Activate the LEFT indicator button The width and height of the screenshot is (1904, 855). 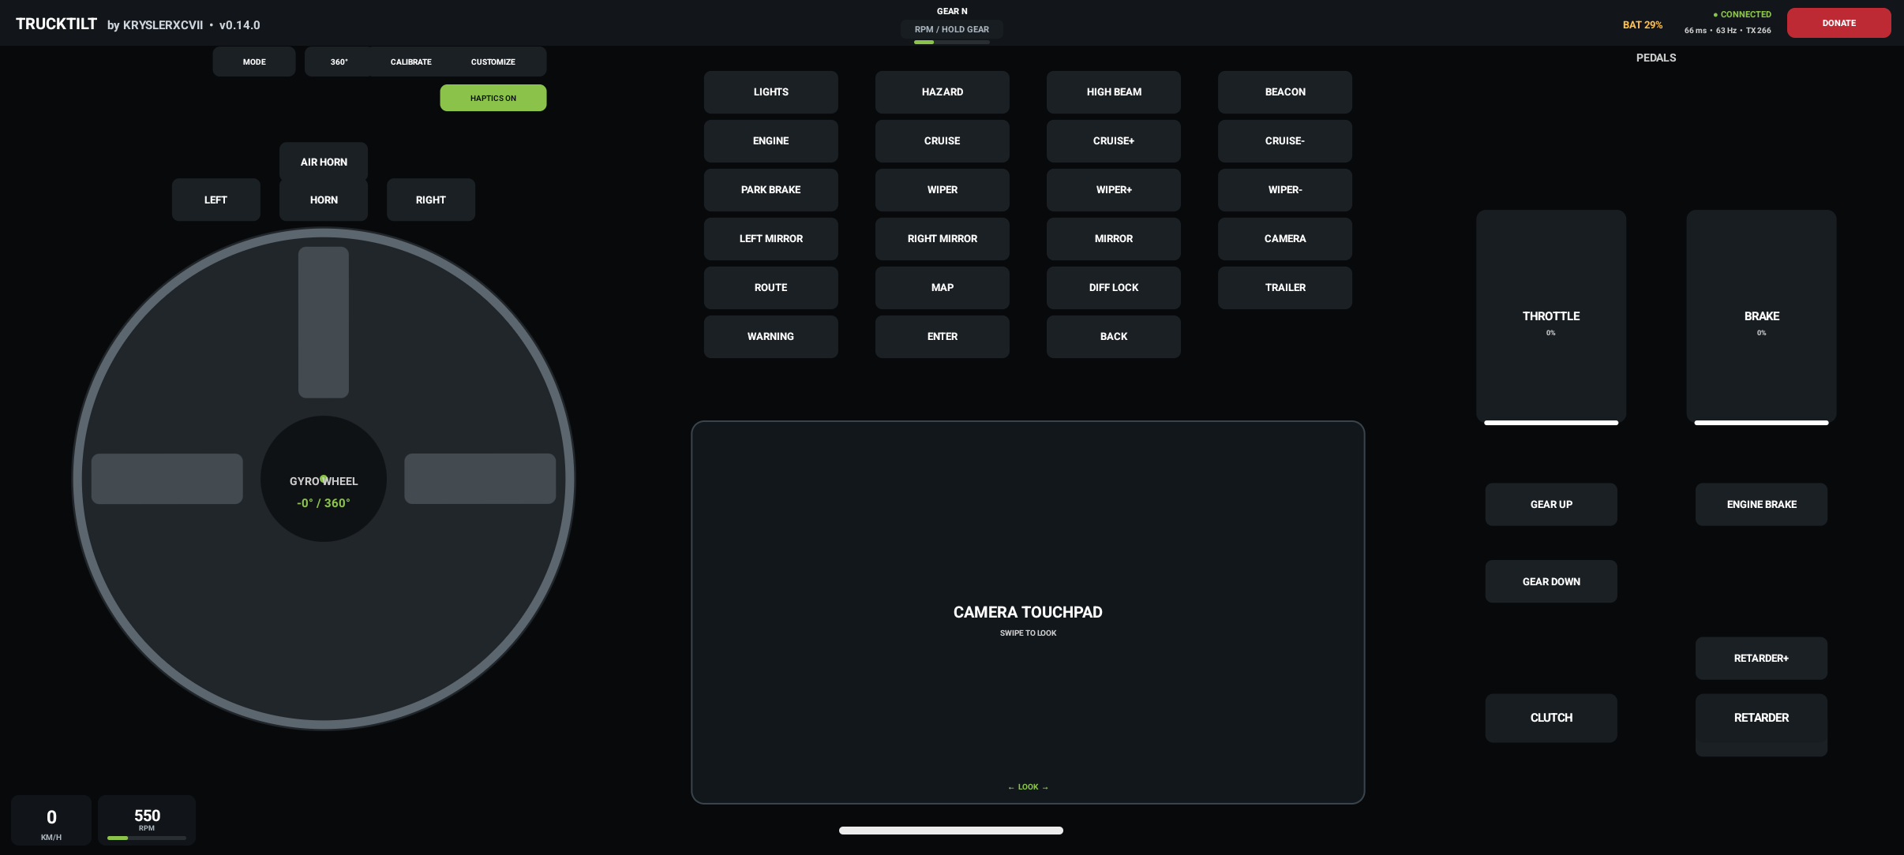pyautogui.click(x=216, y=200)
